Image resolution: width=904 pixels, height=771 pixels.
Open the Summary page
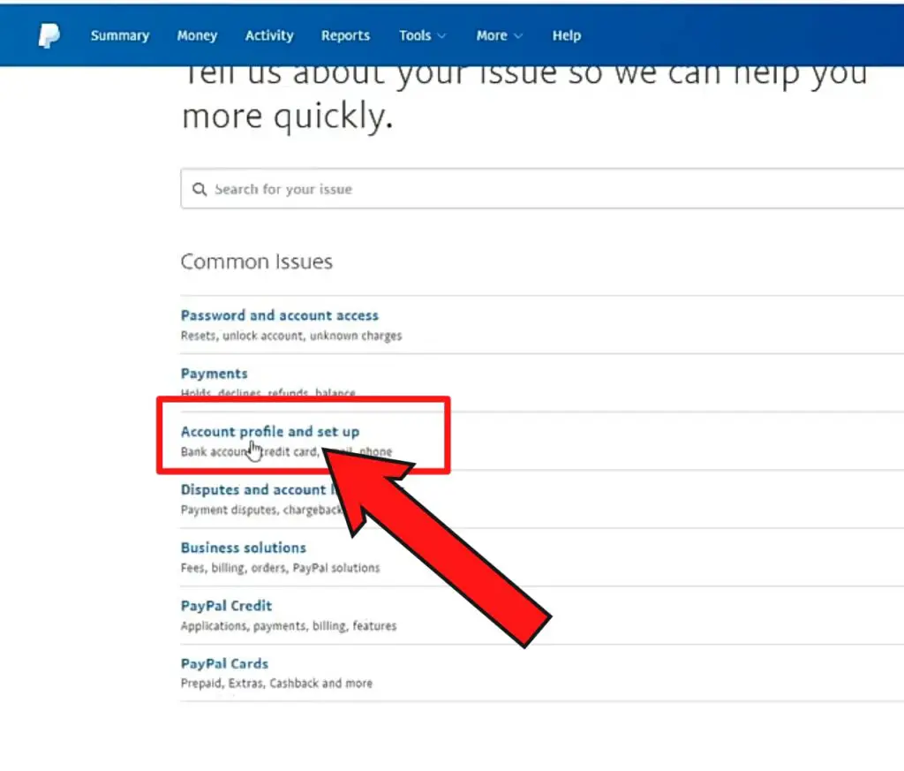click(120, 35)
